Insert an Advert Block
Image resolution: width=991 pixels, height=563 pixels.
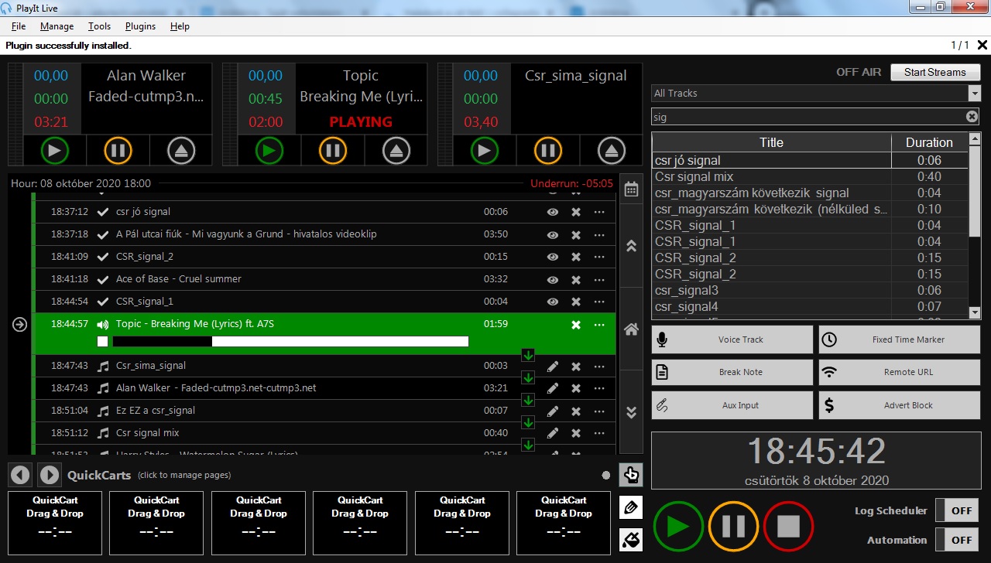[x=900, y=405]
